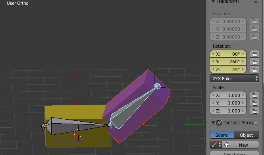
Task: Click the Scale X value field
Action: pos(228,95)
